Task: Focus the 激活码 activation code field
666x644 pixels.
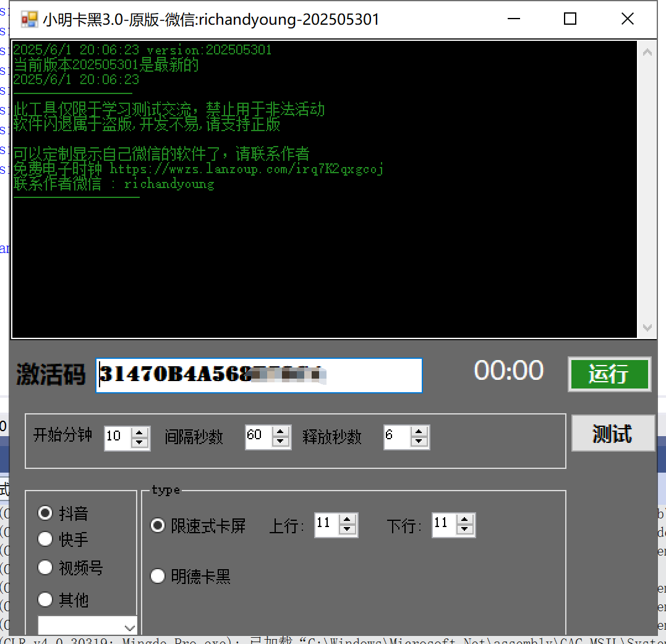Action: coord(260,375)
